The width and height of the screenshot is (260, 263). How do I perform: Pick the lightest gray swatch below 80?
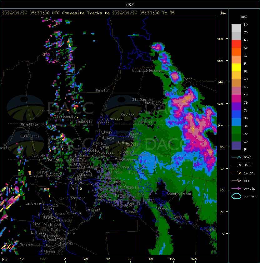click(236, 28)
